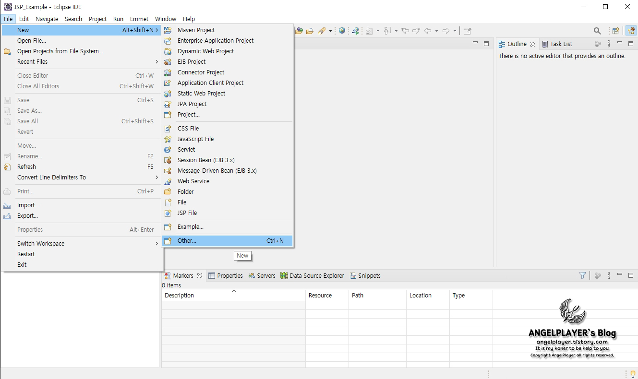Click Refresh in File menu
This screenshot has height=379, width=638.
pos(81,167)
